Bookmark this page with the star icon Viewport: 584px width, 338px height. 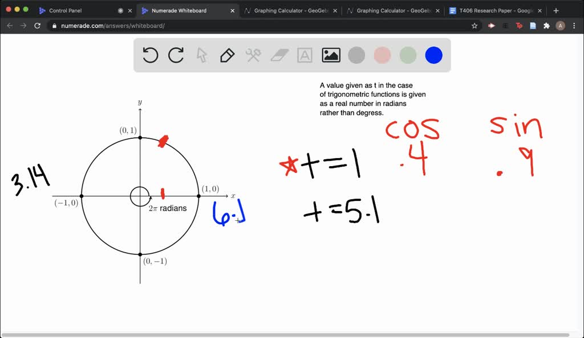(474, 26)
